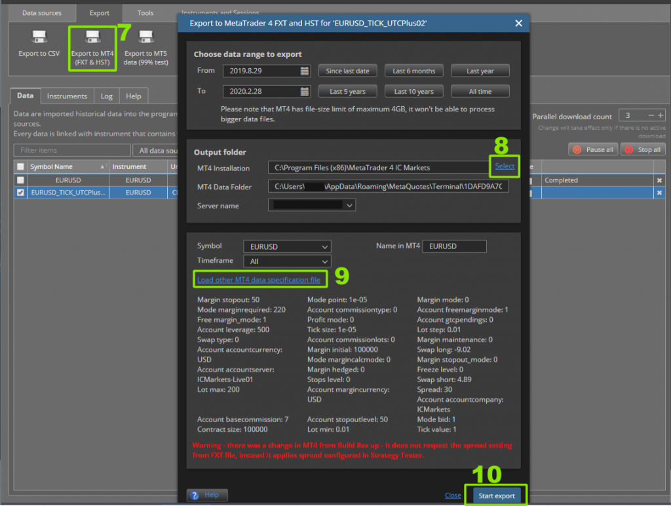
Task: Click the Instrument column header
Action: 138,167
